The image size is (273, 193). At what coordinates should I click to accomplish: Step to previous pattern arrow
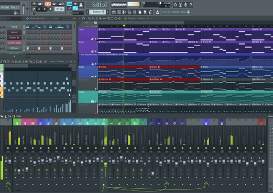[88, 12]
